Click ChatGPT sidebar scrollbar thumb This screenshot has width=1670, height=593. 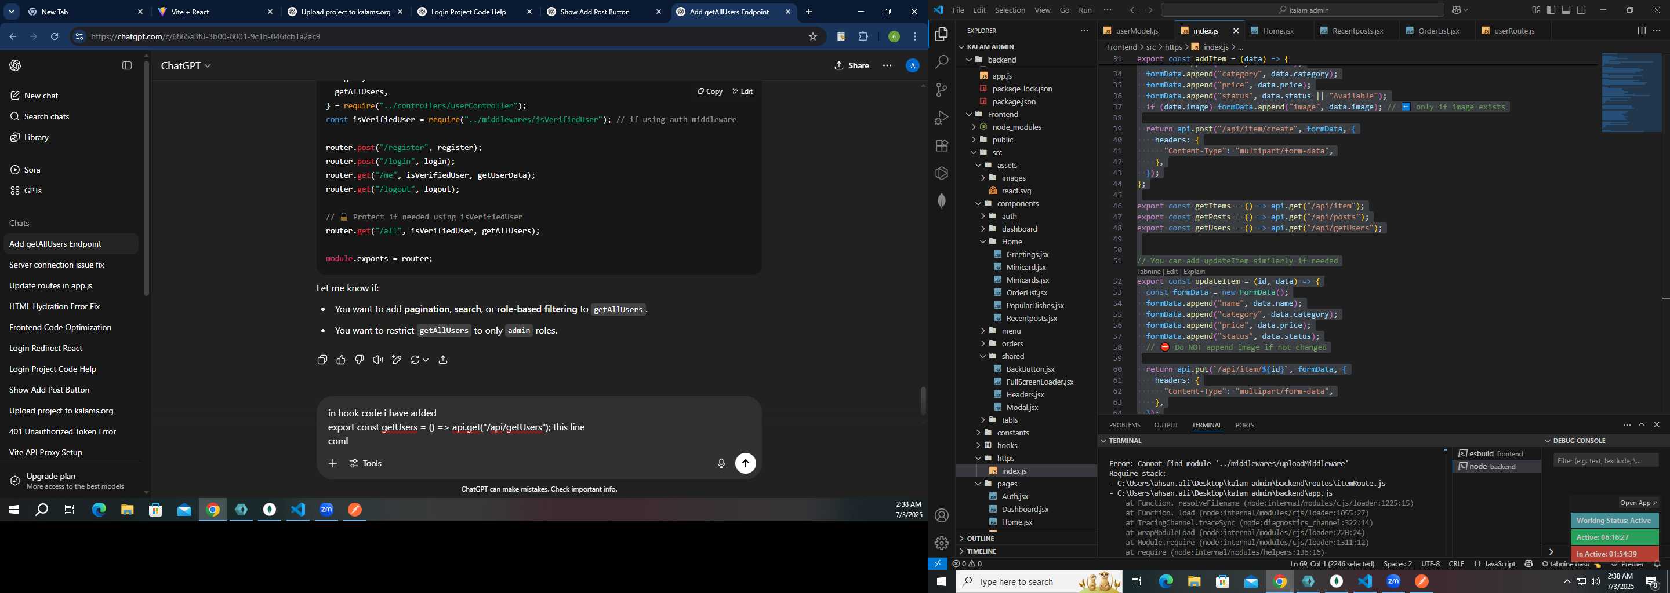(147, 178)
